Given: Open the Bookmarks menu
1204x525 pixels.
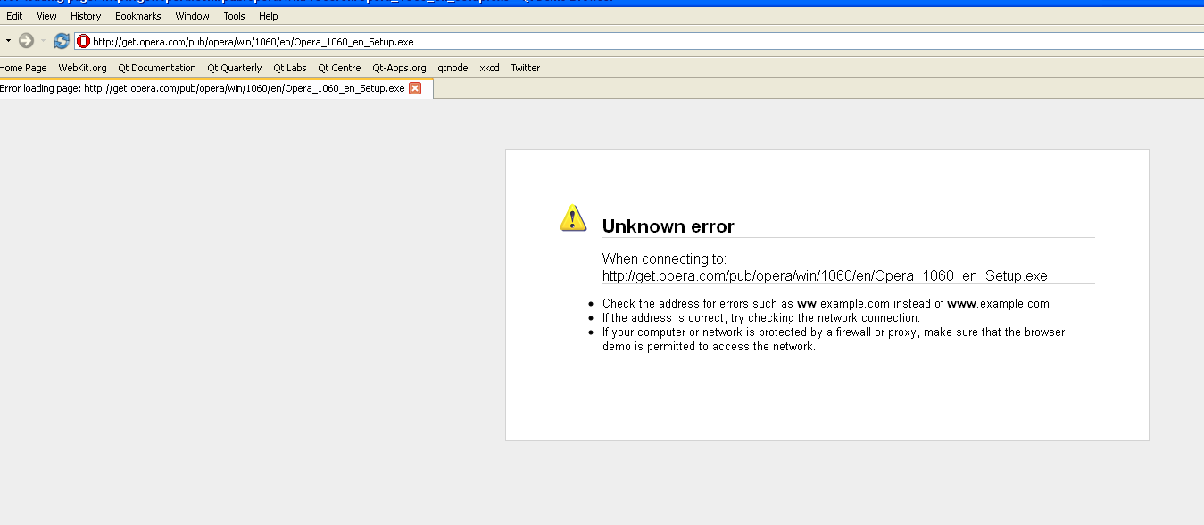Looking at the screenshot, I should [137, 16].
